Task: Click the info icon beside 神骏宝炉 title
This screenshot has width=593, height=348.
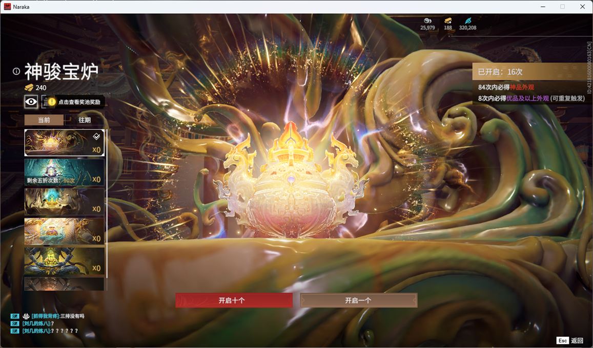Action: 16,71
